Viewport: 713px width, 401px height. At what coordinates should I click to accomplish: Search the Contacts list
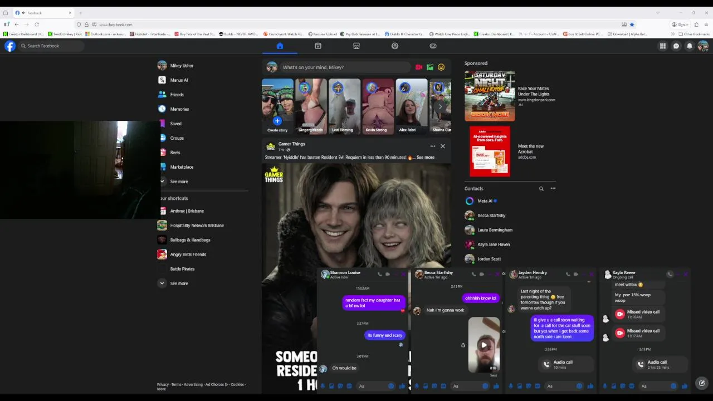541,189
